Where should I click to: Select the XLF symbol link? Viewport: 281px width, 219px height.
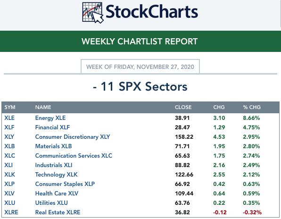pos(9,127)
